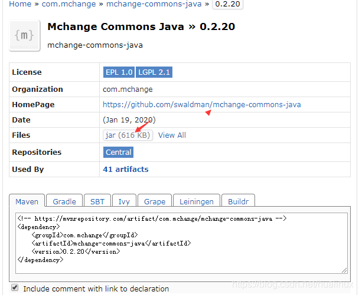Switch to the SBT tab
This screenshot has width=359, height=295.
[97, 201]
